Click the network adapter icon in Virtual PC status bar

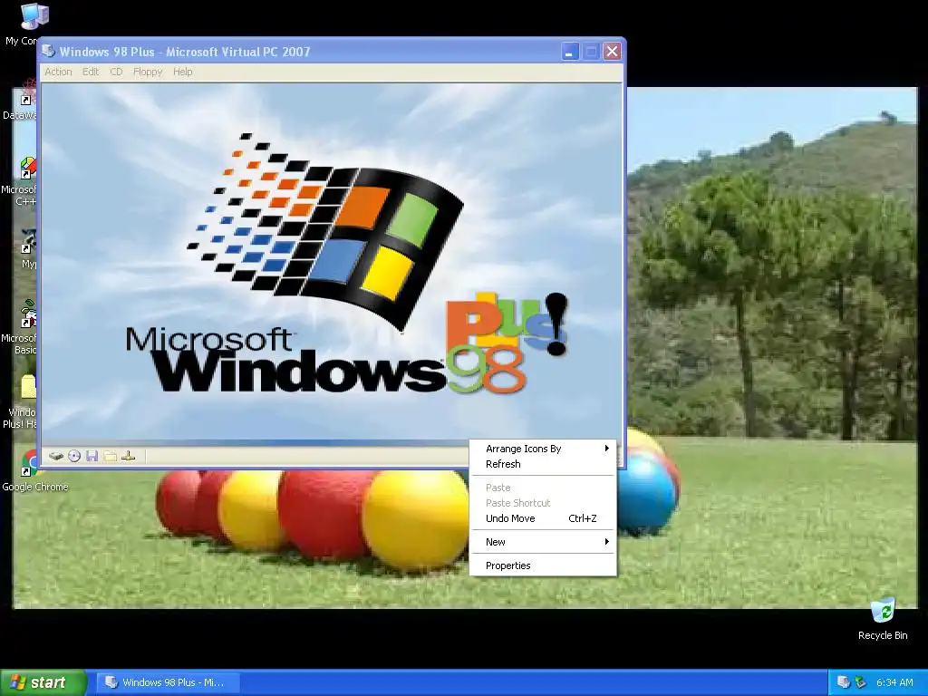(129, 456)
